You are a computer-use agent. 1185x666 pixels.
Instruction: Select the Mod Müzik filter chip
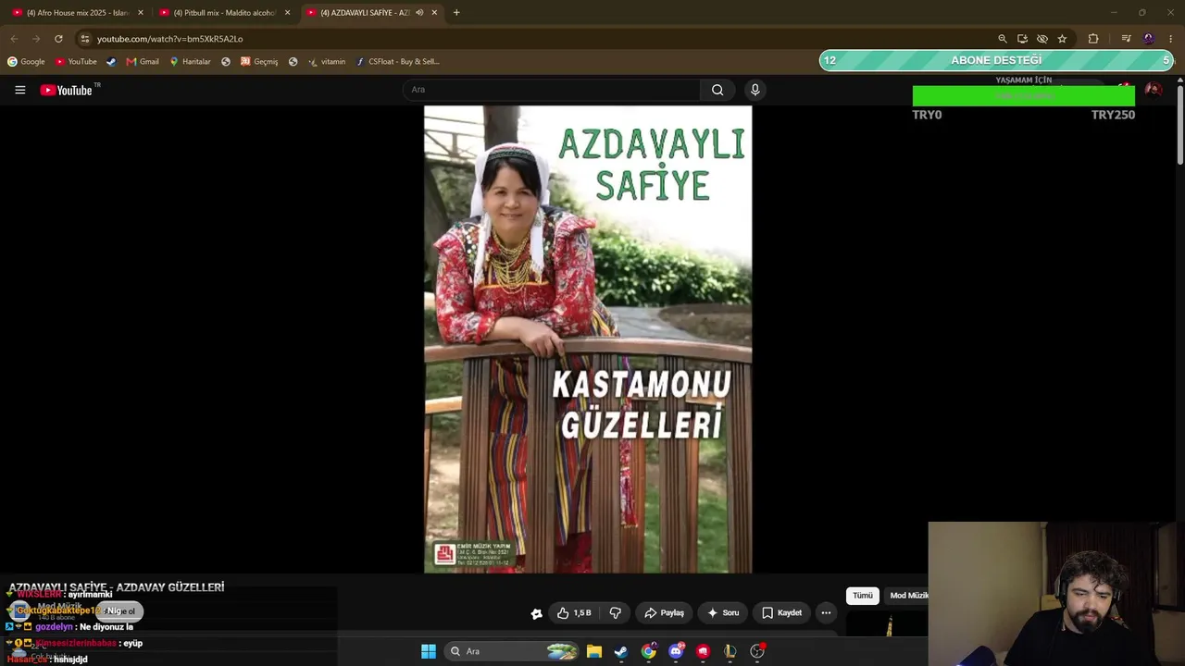pos(908,596)
